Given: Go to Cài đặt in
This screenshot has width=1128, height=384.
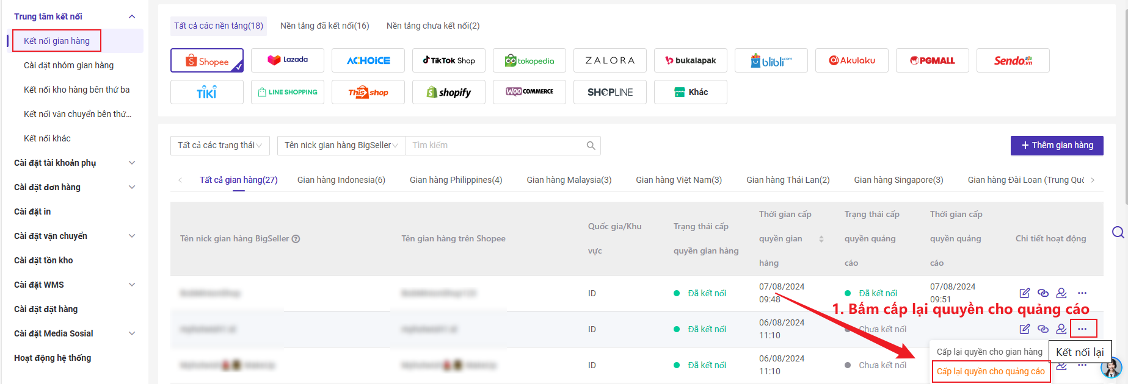Looking at the screenshot, I should point(32,212).
